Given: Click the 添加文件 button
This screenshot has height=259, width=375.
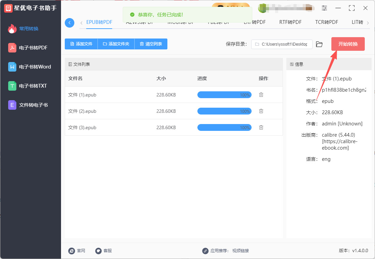Looking at the screenshot, I should pyautogui.click(x=81, y=44).
